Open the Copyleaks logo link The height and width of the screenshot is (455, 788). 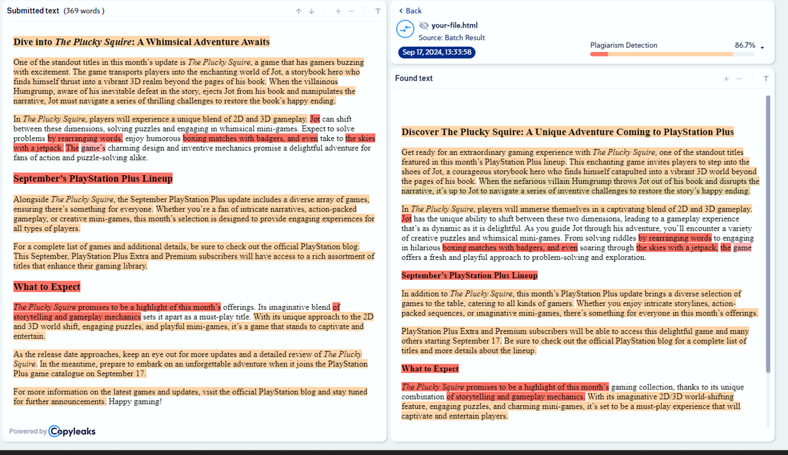(72, 431)
